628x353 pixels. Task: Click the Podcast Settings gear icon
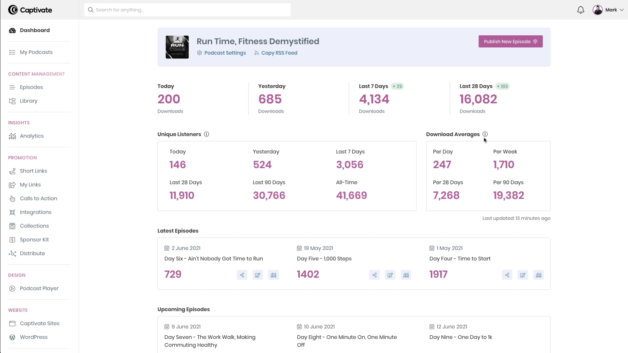199,53
